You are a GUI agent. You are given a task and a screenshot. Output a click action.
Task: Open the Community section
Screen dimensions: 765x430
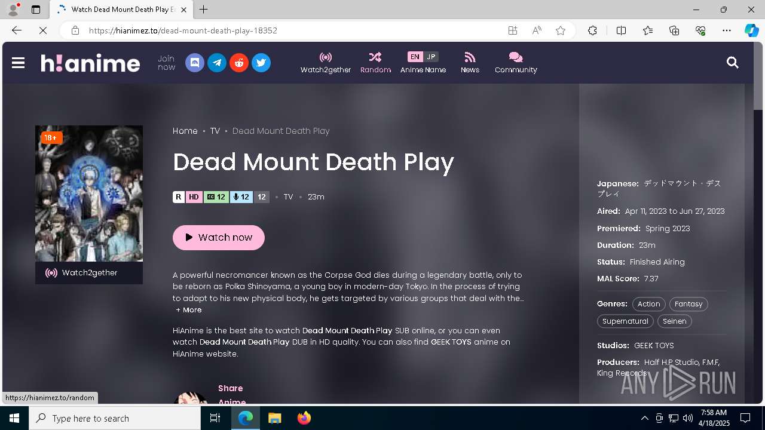coord(516,63)
